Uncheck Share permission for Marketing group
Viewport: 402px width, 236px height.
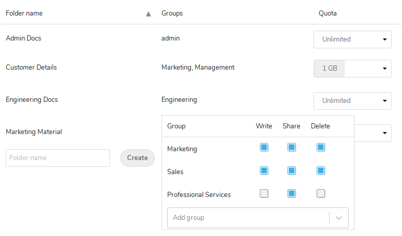[292, 148]
